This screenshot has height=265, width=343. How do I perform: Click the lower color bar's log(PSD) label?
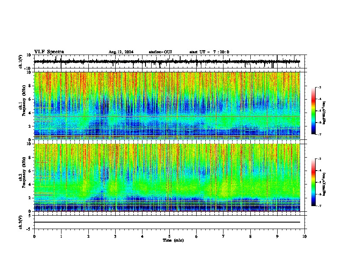[x=324, y=184]
